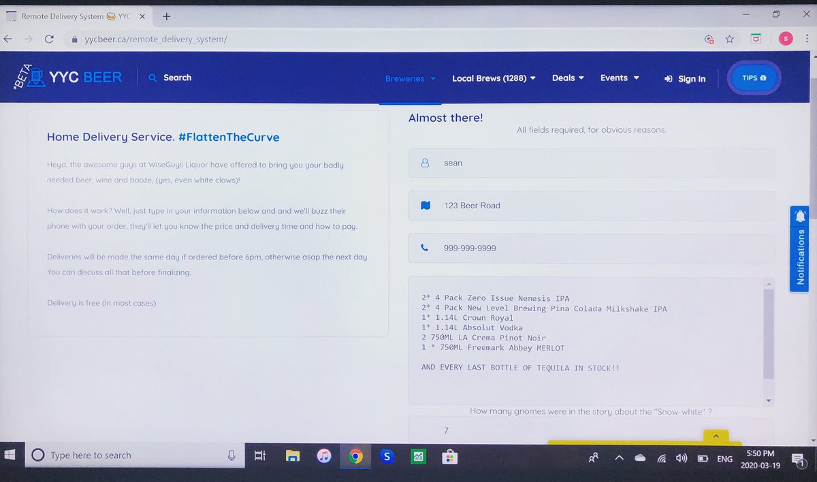Open Microsoft Store from taskbar
Viewport: 817px width, 482px height.
pyautogui.click(x=449, y=456)
